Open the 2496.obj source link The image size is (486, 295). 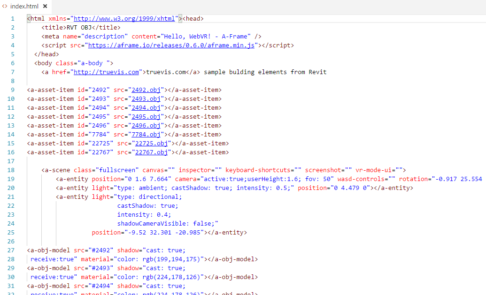coord(146,126)
